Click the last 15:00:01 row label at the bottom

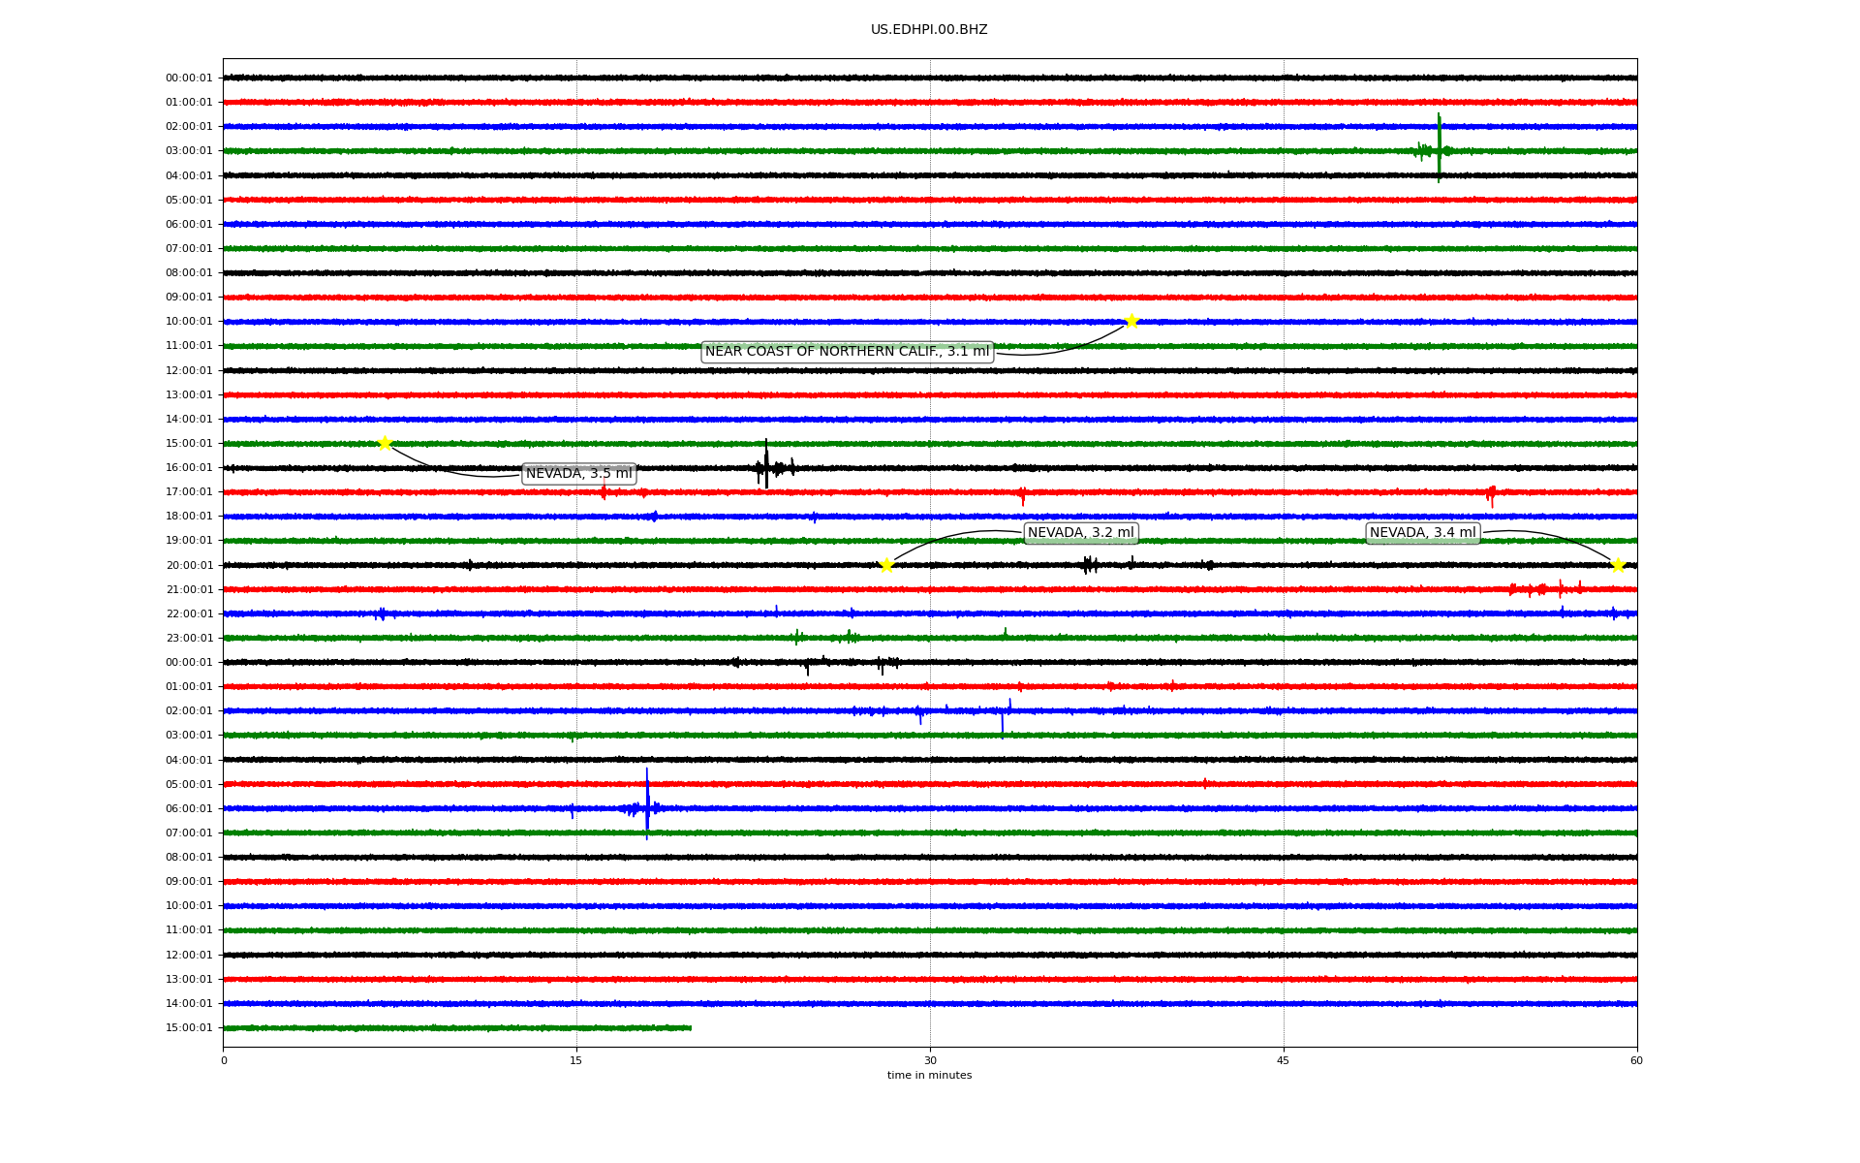pyautogui.click(x=189, y=1028)
